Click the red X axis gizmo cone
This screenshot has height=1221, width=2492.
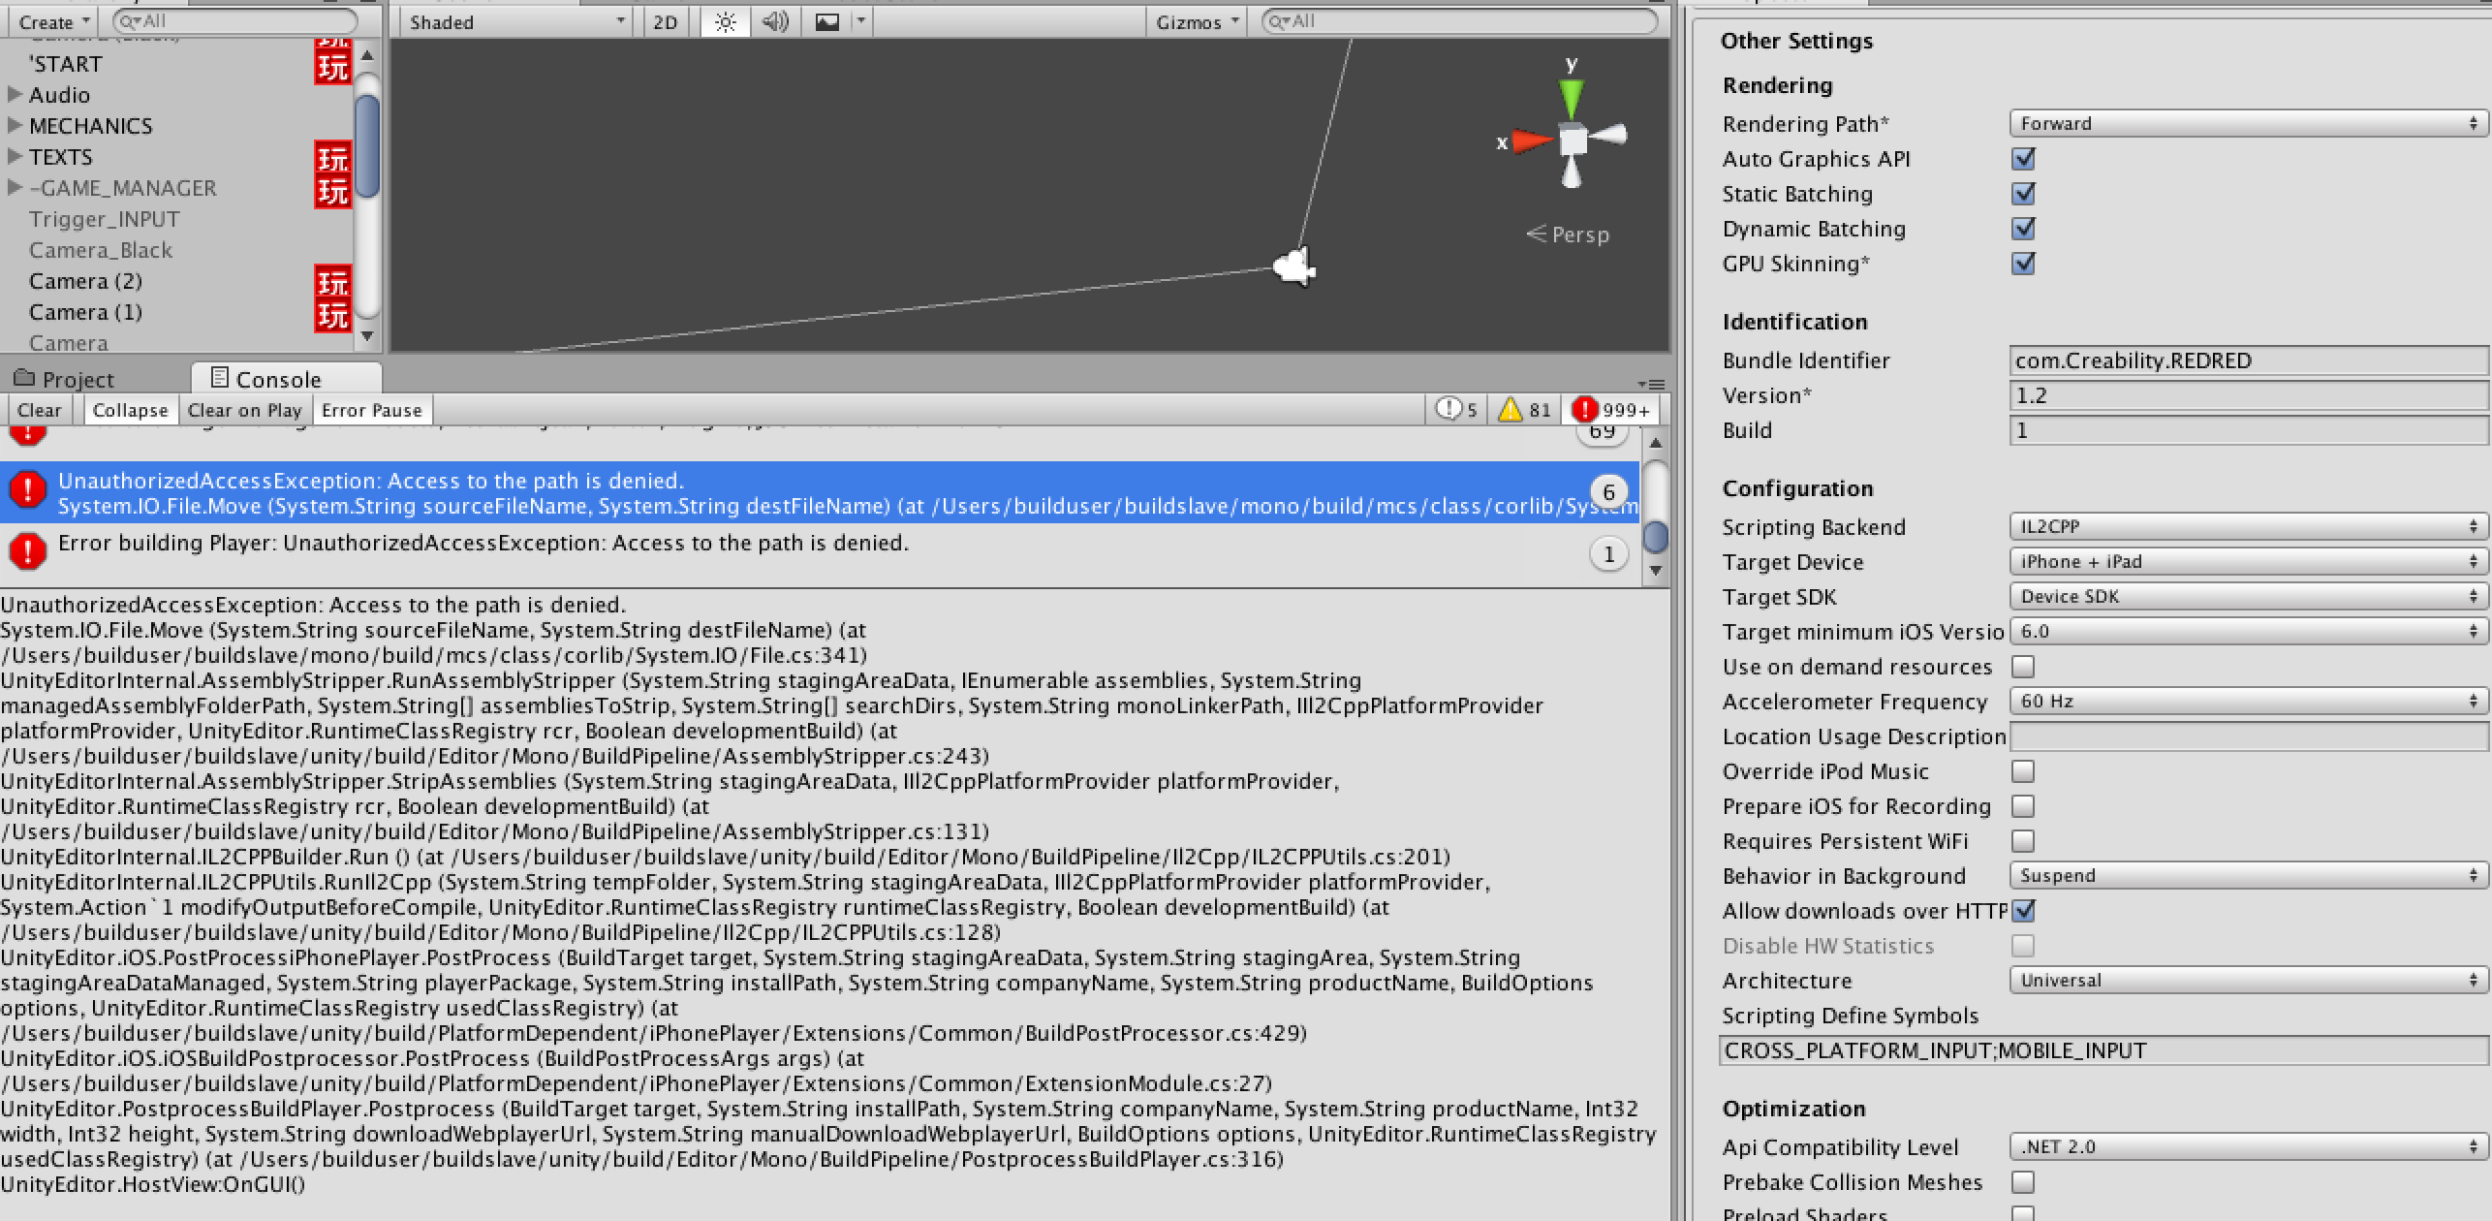1532,141
